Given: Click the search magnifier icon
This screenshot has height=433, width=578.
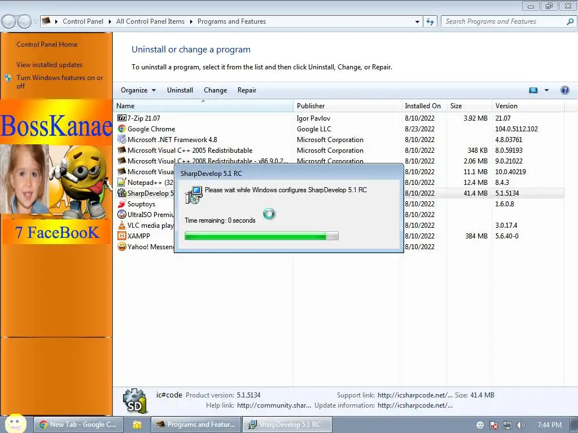Looking at the screenshot, I should click(x=570, y=21).
